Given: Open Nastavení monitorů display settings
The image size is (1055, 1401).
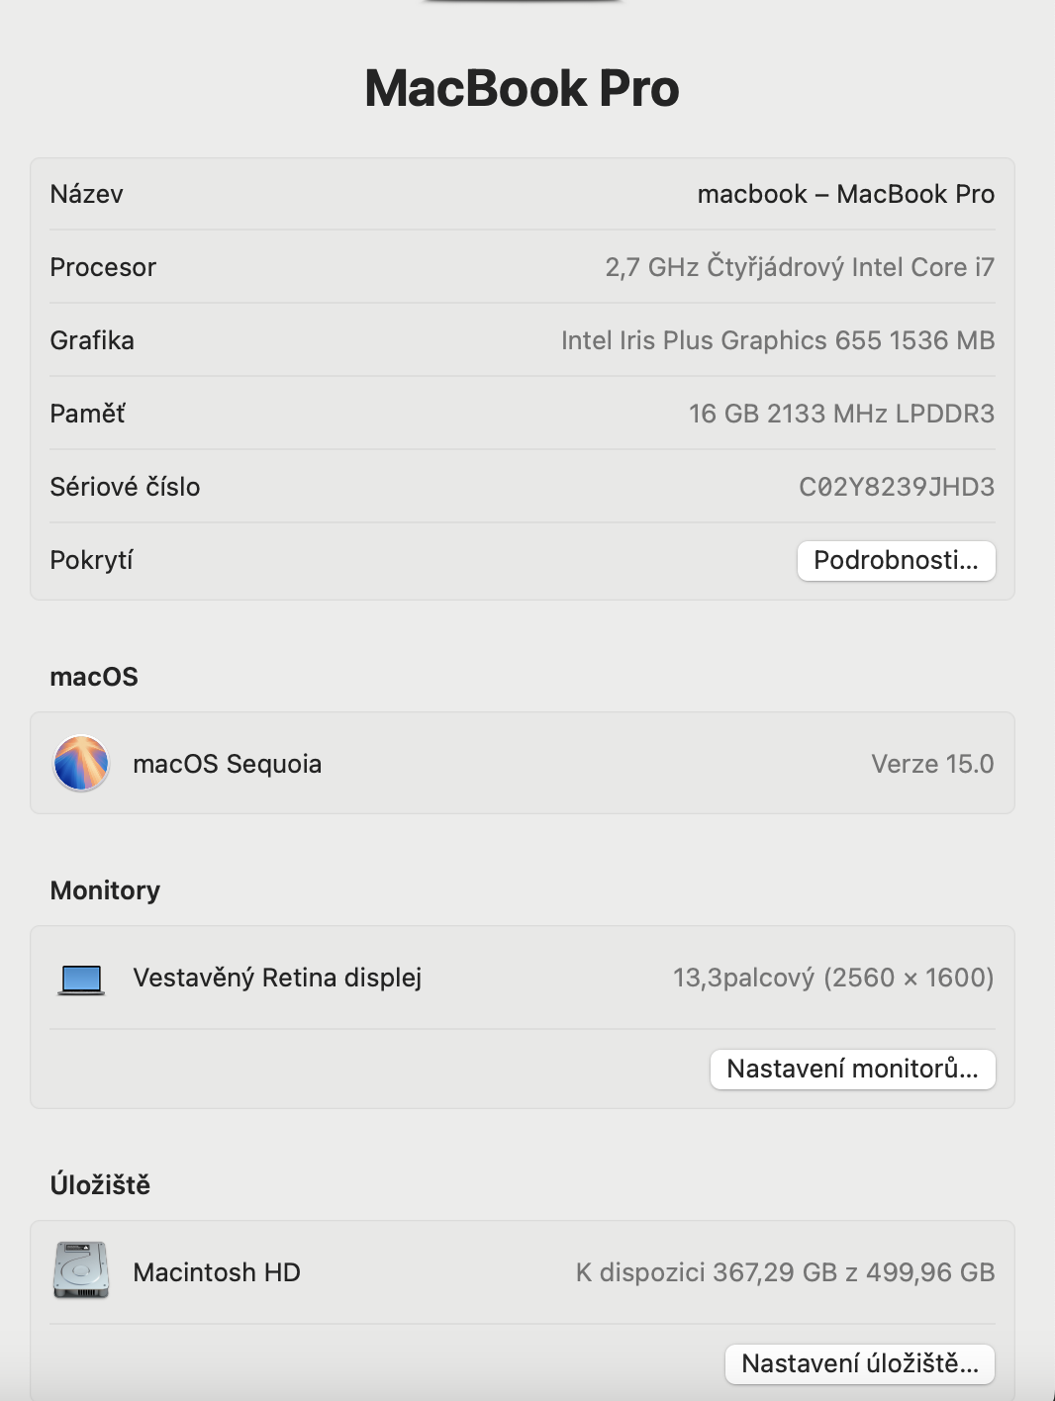Looking at the screenshot, I should 852,1070.
